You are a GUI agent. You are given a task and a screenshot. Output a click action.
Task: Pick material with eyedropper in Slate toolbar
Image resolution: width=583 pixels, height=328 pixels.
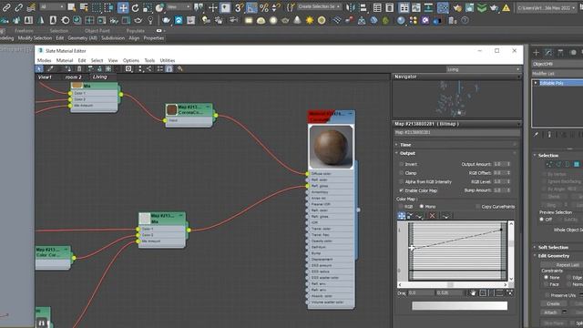(50, 69)
